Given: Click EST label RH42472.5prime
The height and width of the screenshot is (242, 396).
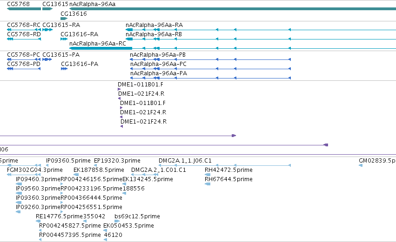Looking at the screenshot, I should pyautogui.click(x=228, y=170).
